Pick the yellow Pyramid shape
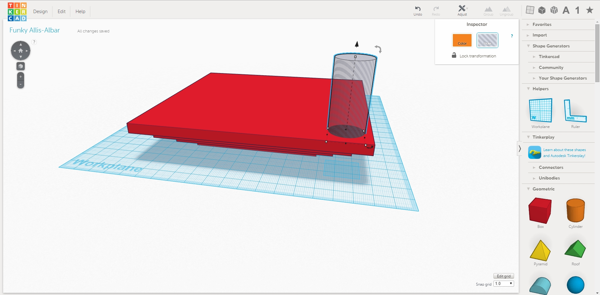 pos(540,253)
